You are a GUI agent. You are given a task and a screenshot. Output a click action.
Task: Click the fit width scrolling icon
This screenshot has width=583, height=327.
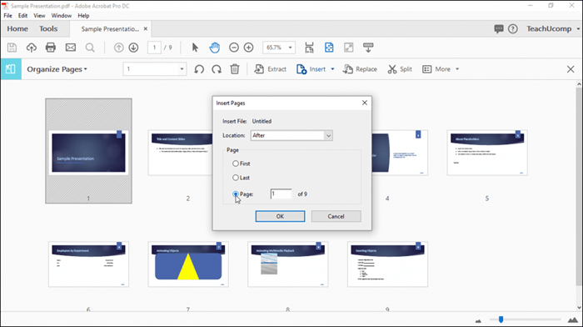(309, 48)
